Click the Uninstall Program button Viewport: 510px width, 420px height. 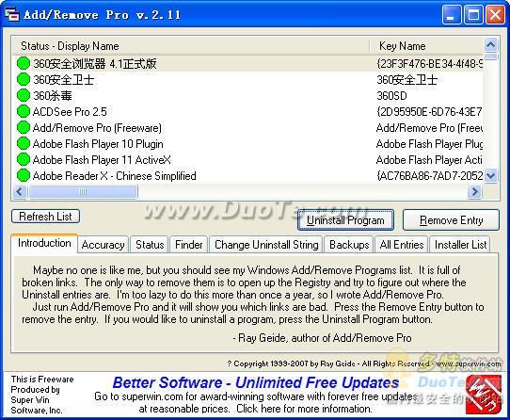pyautogui.click(x=345, y=220)
